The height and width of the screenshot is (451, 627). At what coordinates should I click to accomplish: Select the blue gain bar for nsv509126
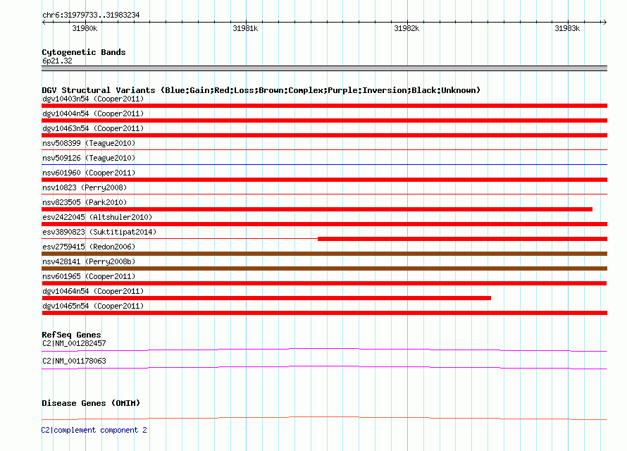[324, 164]
